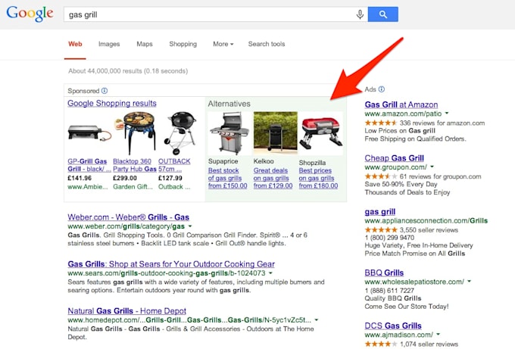The width and height of the screenshot is (515, 349).
Task: Expand the More dropdown menu
Action: [x=223, y=44]
